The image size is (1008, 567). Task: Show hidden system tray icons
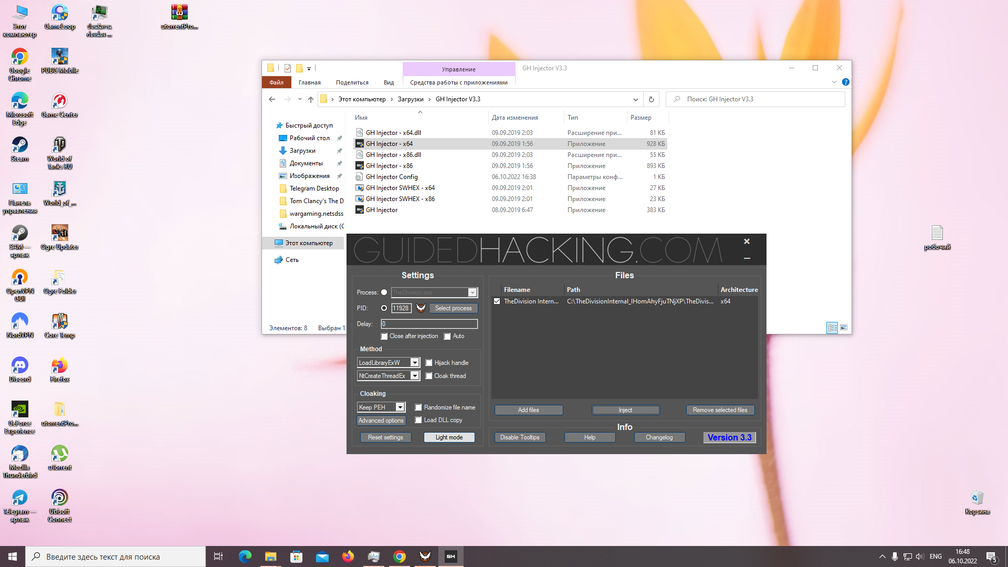[883, 556]
